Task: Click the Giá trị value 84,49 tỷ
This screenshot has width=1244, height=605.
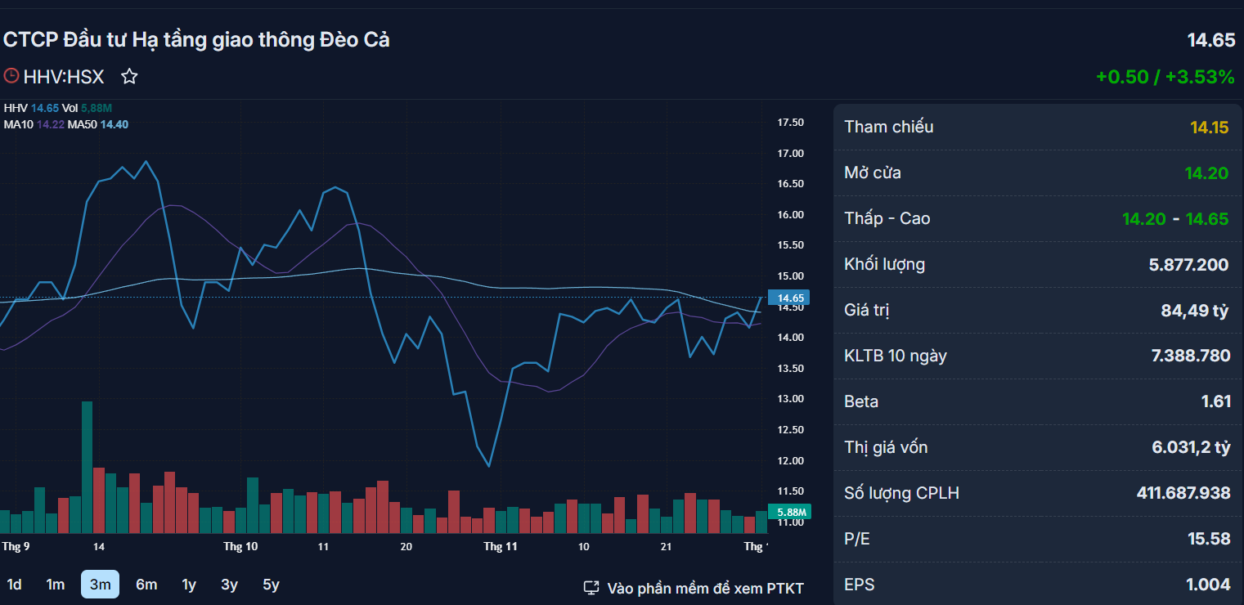Action: [1196, 310]
